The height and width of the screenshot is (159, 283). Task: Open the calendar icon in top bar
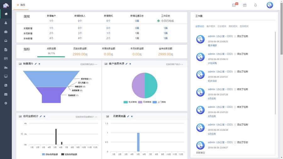(x=245, y=5)
